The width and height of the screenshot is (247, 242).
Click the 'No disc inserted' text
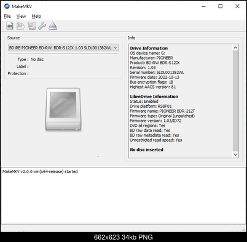click(x=147, y=150)
